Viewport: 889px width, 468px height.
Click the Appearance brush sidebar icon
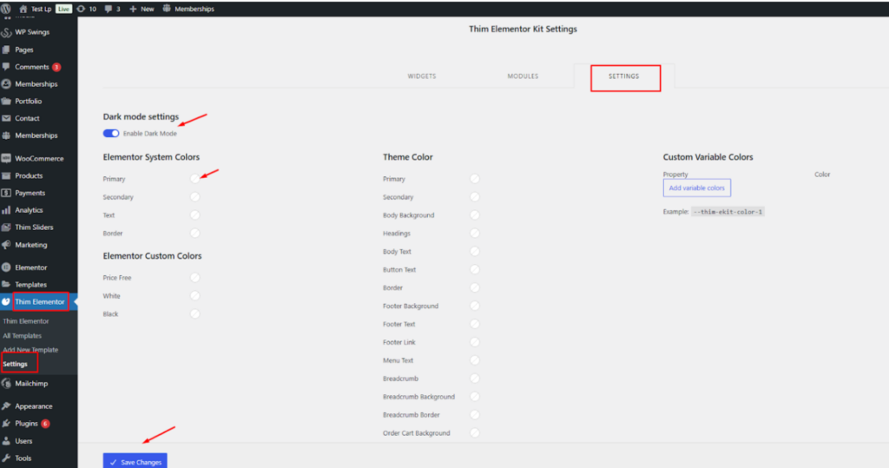(6, 406)
